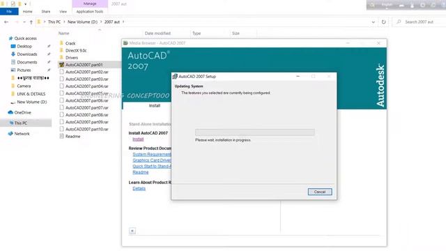
Task: Select the Drivers folder
Action: pyautogui.click(x=71, y=57)
